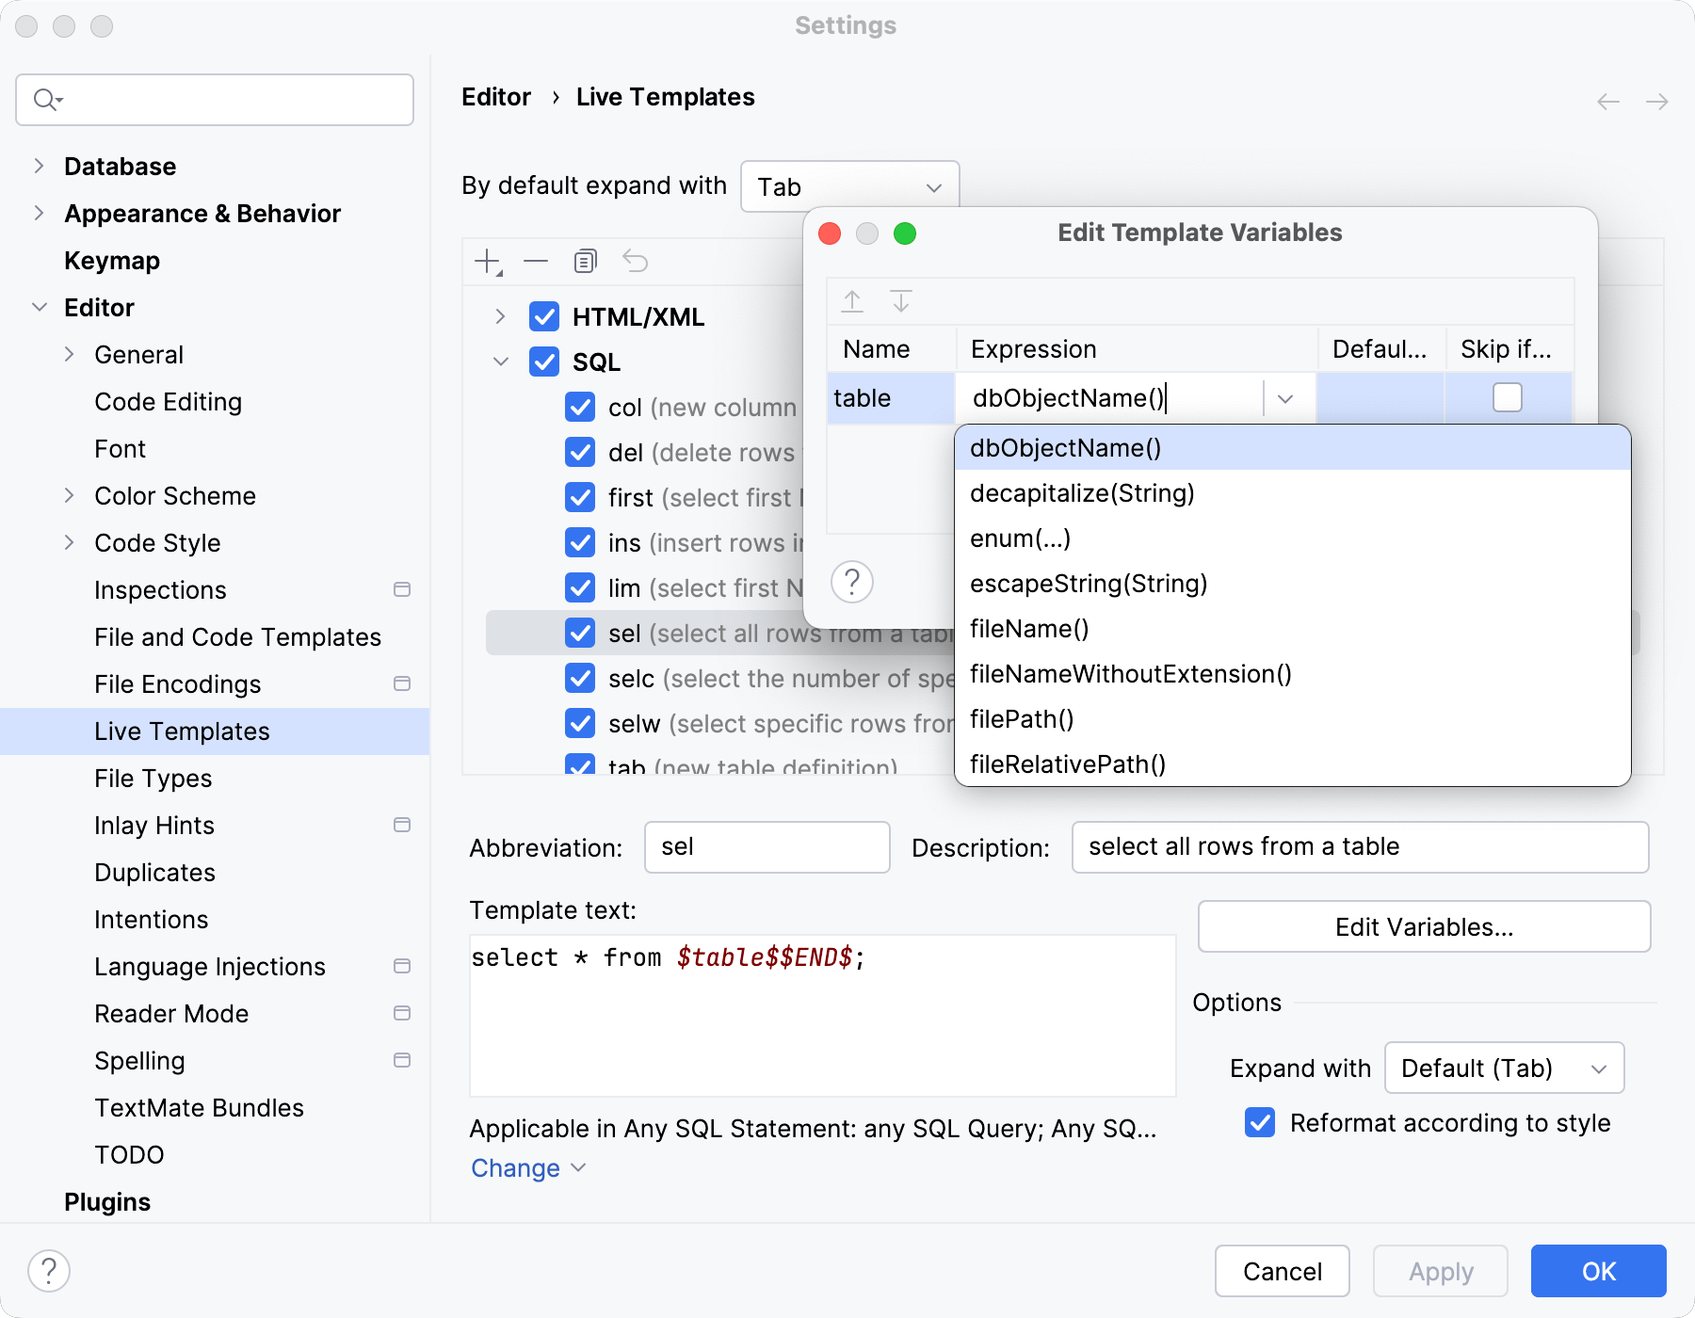The image size is (1695, 1318).
Task: Open help from the template variables dialog
Action: [x=851, y=582]
